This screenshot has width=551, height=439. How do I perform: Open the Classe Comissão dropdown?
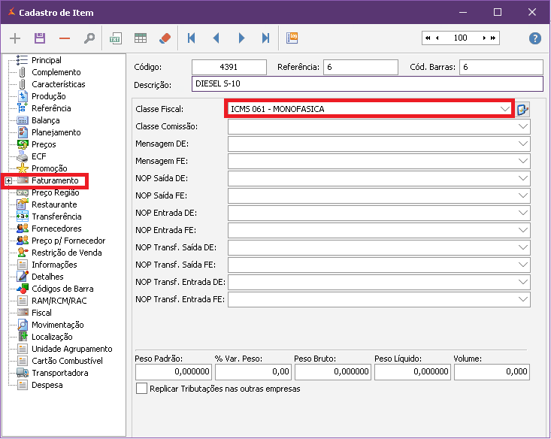[523, 127]
